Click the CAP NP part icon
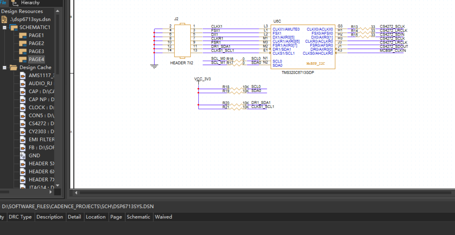The image size is (455, 235). [x=22, y=99]
